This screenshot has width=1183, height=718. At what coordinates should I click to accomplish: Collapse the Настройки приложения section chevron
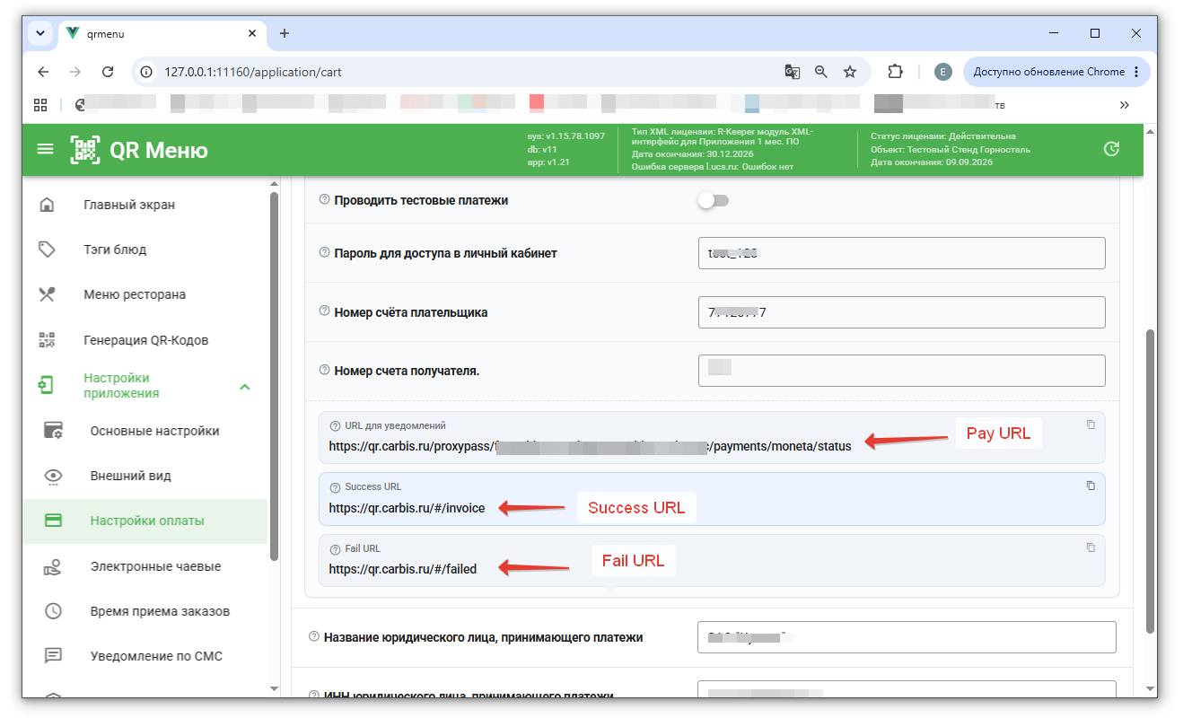pyautogui.click(x=244, y=387)
